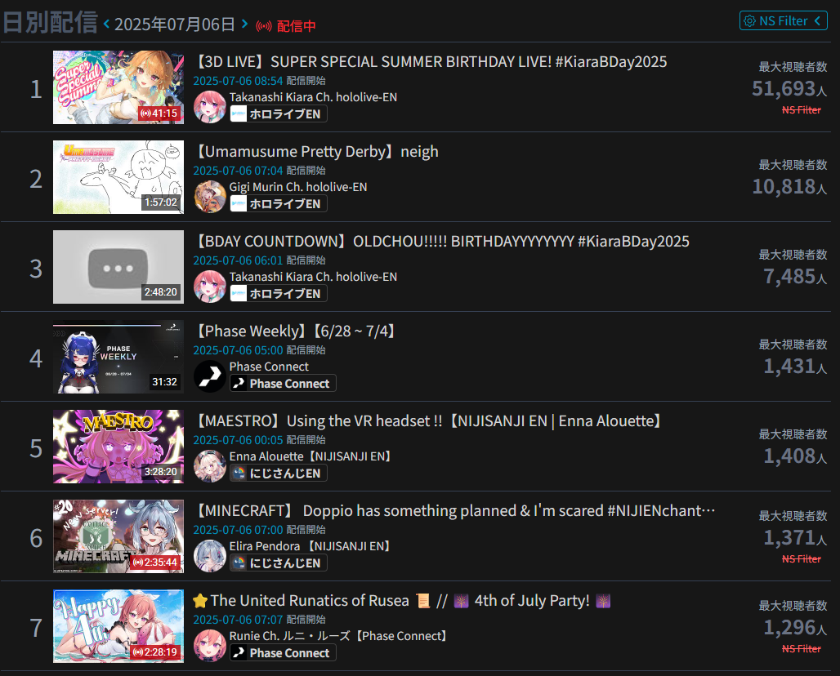The height and width of the screenshot is (676, 840).
Task: Expand the NS Filter panel
Action: pos(784,21)
